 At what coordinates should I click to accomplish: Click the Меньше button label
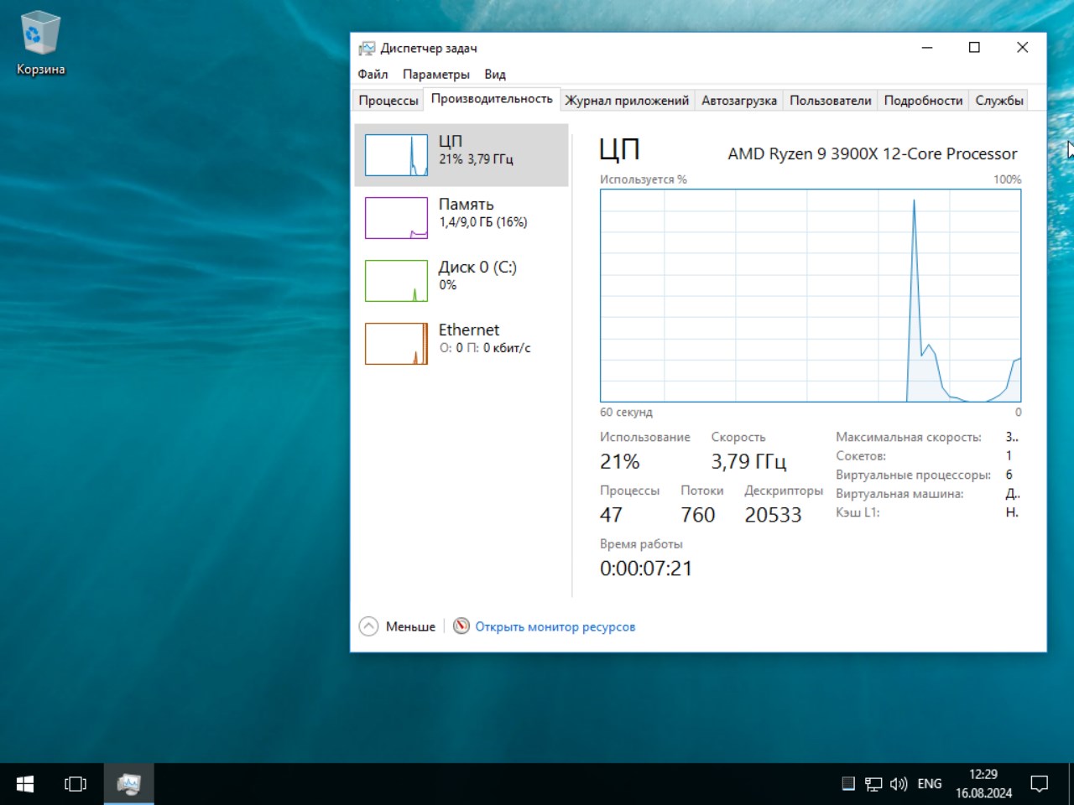tap(410, 626)
